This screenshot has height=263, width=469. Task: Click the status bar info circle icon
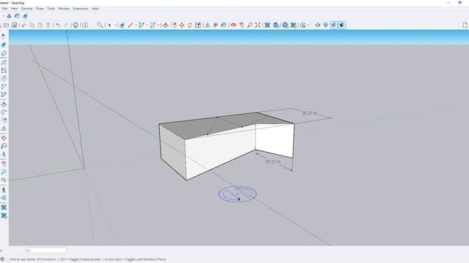click(2, 259)
